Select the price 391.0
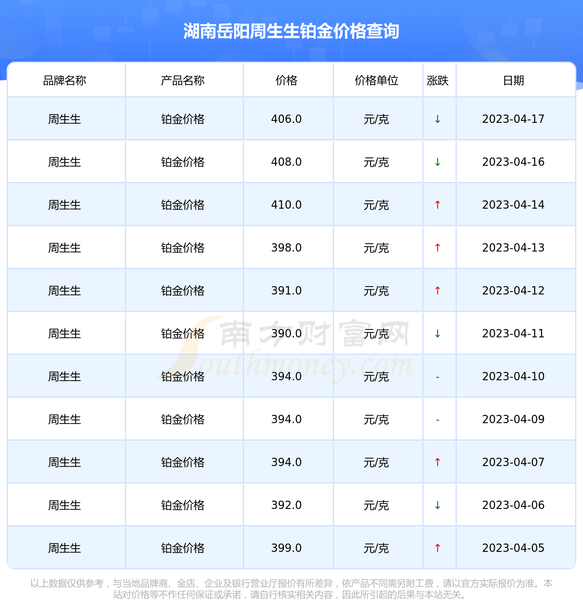583x606 pixels. coord(287,291)
